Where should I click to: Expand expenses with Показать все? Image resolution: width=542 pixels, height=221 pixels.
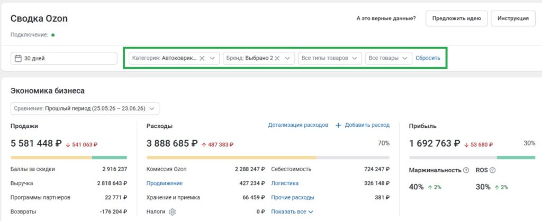click(x=292, y=211)
